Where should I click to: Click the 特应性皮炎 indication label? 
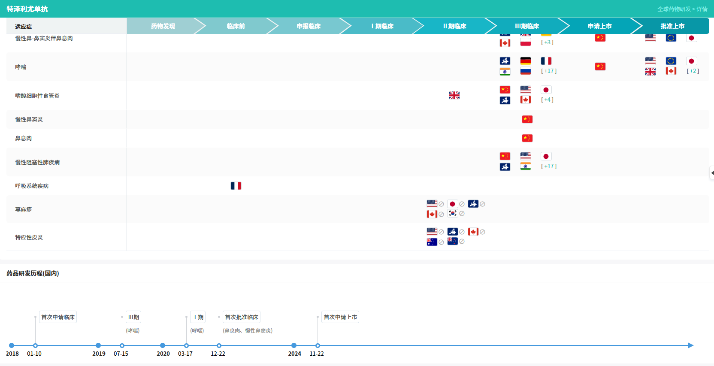[x=29, y=237]
